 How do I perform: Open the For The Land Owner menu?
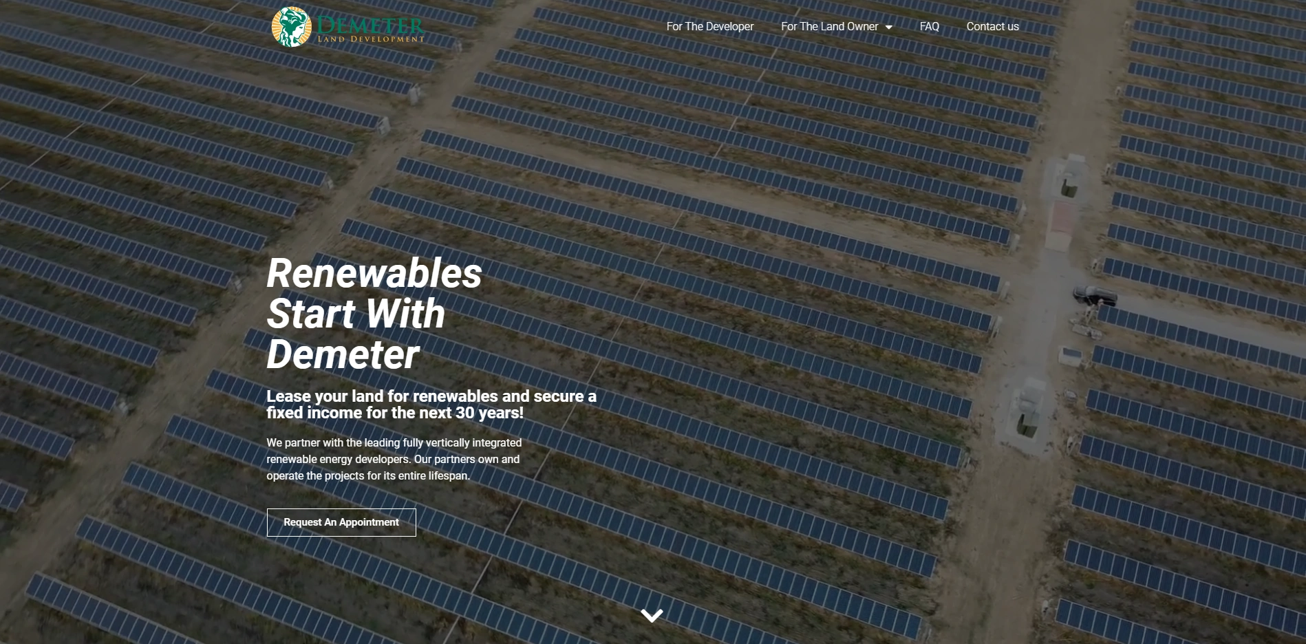829,26
